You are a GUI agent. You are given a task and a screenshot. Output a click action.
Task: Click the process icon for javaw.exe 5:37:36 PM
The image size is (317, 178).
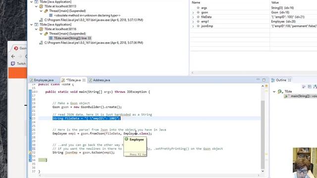(x=41, y=43)
